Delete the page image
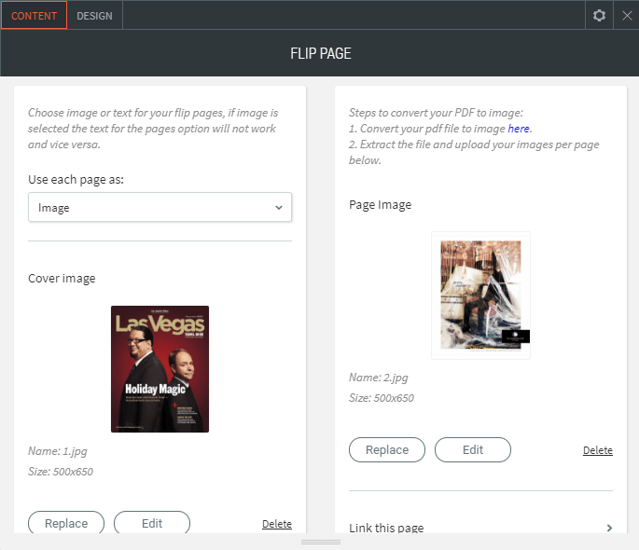The height and width of the screenshot is (550, 639). [598, 450]
